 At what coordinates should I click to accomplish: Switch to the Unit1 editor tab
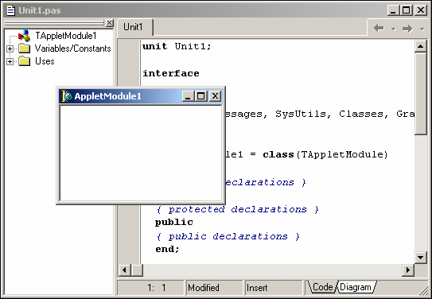[x=134, y=27]
